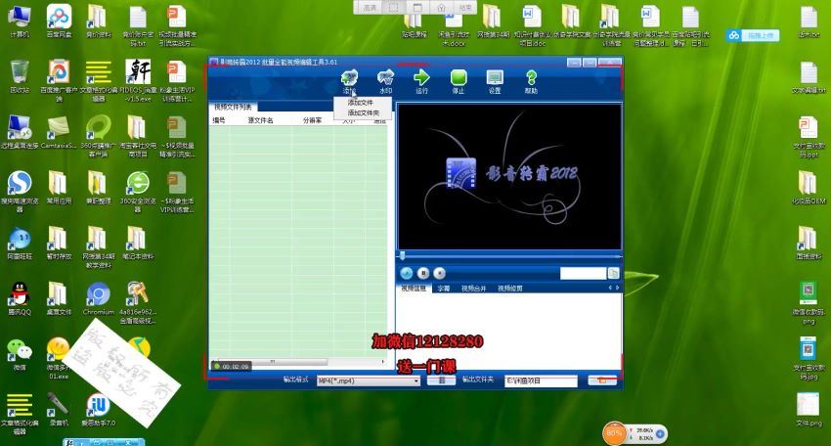This screenshot has width=831, height=446.
Task: Switch to the 字幕 tab
Action: tap(444, 289)
